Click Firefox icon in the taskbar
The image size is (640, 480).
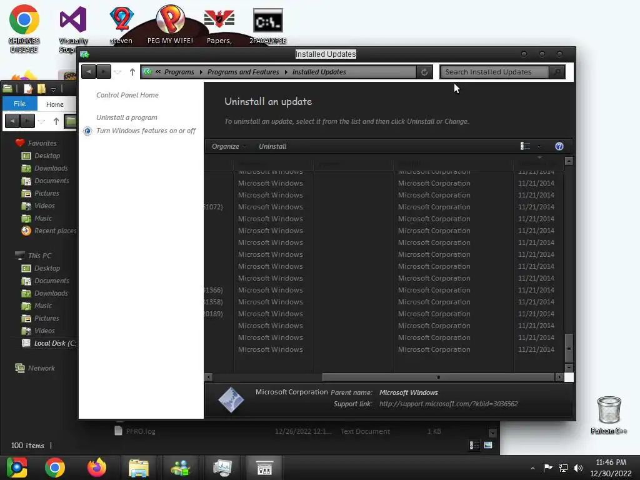97,467
